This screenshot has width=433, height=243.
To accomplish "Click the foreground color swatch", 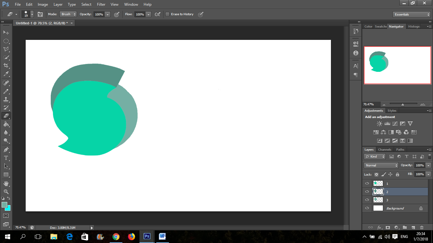I will [4, 204].
